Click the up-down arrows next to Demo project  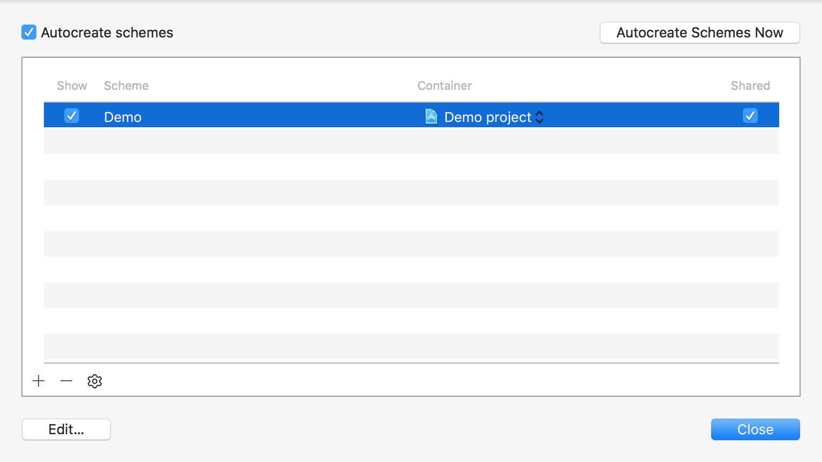pyautogui.click(x=539, y=117)
